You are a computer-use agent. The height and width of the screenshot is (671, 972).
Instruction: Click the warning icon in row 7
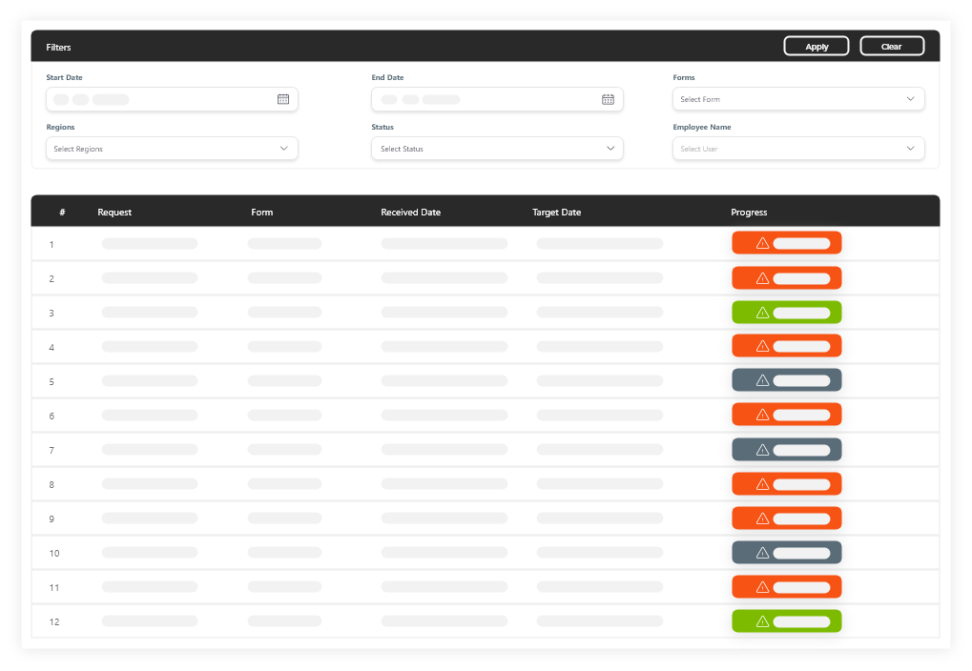tap(762, 450)
